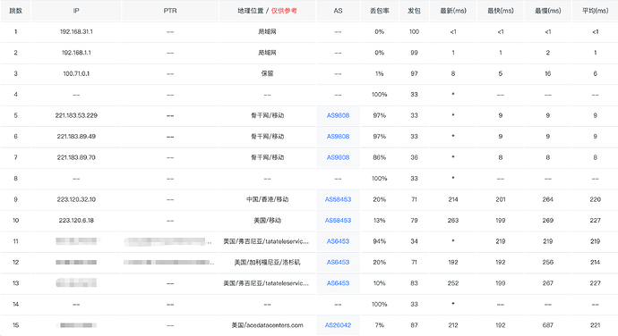Click the 687 slowest latency value

[x=548, y=325]
